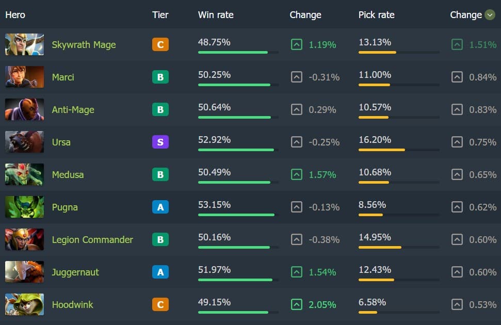This screenshot has height=325, width=501.
Task: Click the change arrow beside Marci's 0.84%
Action: pos(457,77)
